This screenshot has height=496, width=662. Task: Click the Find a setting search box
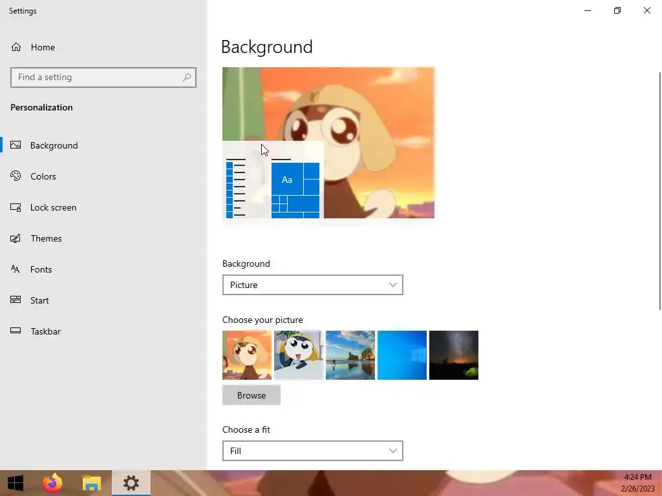click(x=103, y=77)
